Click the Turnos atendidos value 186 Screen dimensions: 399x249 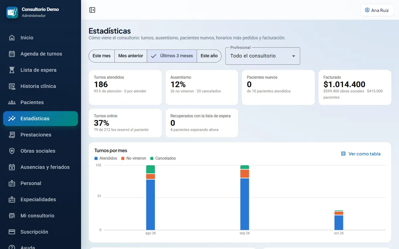coord(101,84)
